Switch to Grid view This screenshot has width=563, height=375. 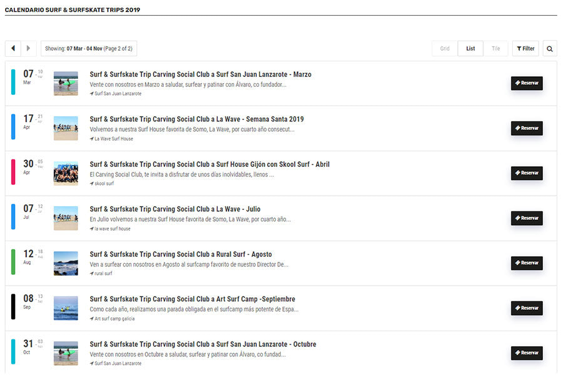pos(445,49)
